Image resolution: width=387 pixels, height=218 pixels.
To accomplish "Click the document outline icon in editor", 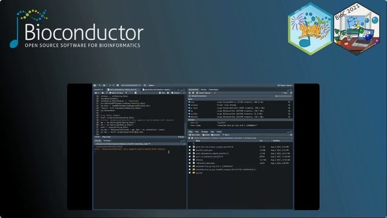I will pos(184,93).
